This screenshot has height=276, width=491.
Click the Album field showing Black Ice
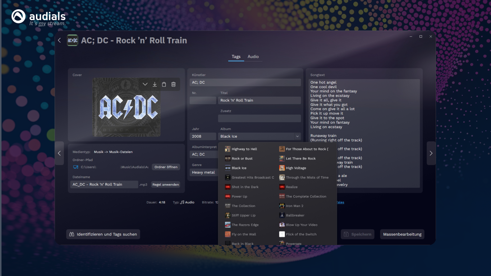[x=256, y=136]
